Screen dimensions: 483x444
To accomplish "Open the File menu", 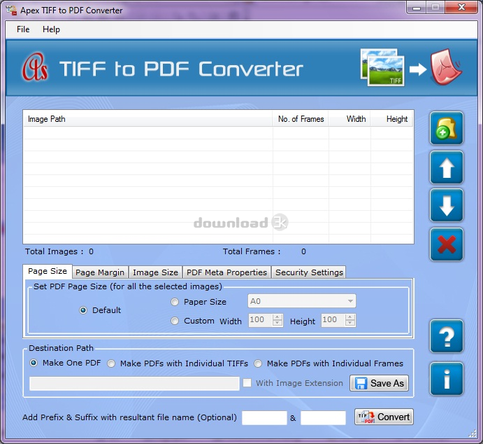I will [x=23, y=29].
